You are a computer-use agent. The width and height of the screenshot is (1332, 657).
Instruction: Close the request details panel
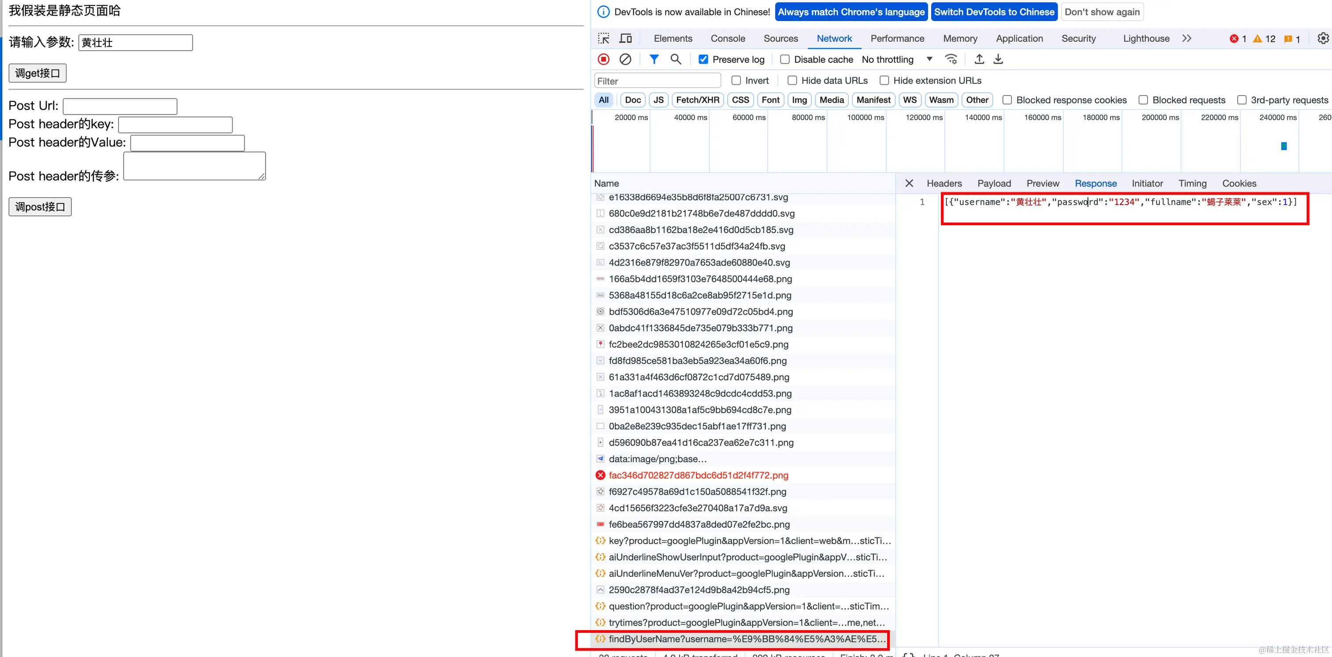tap(909, 184)
